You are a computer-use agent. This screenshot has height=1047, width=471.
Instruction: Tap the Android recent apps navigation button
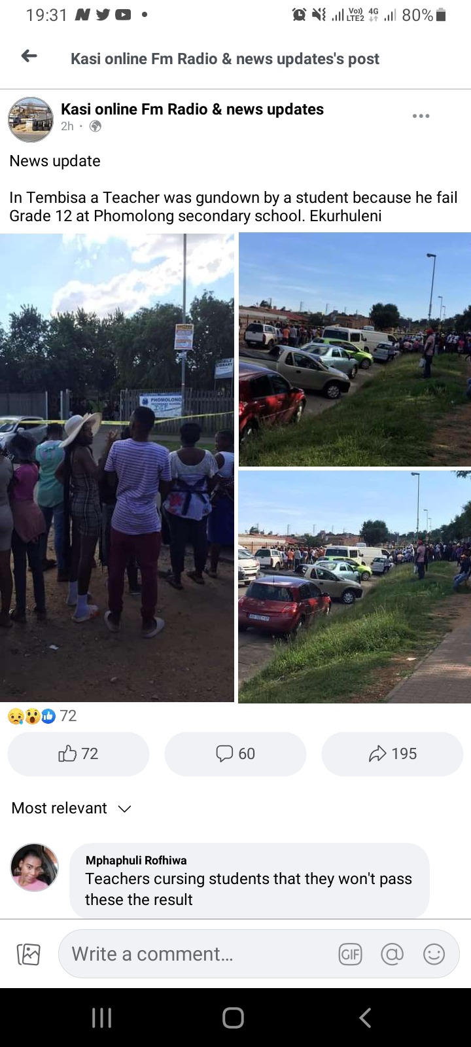[x=102, y=1018]
